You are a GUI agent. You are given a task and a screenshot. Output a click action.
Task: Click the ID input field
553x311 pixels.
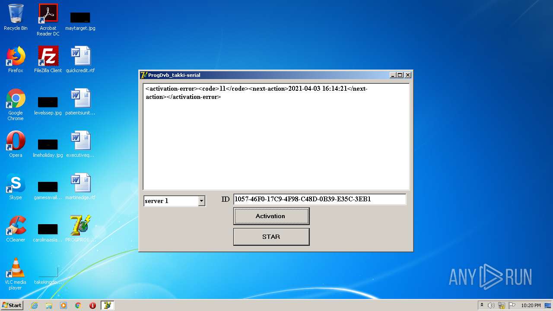[319, 199]
